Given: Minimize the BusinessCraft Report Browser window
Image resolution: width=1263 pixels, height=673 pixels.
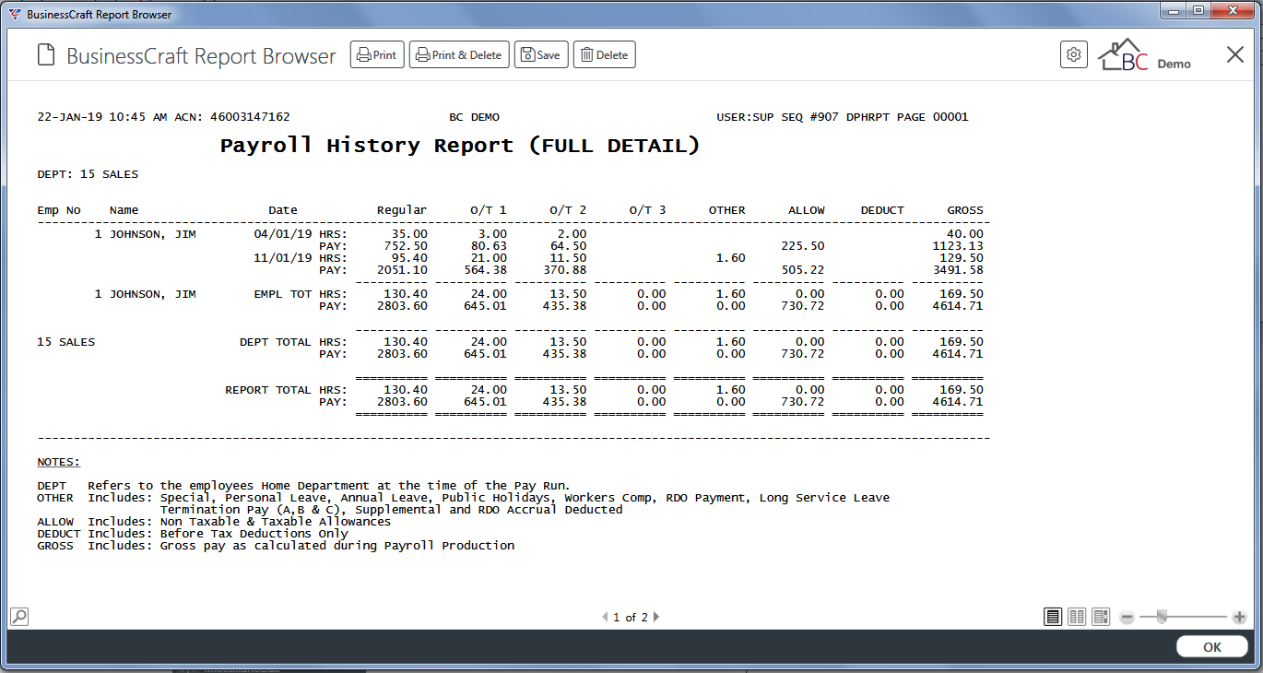Looking at the screenshot, I should click(x=1173, y=11).
